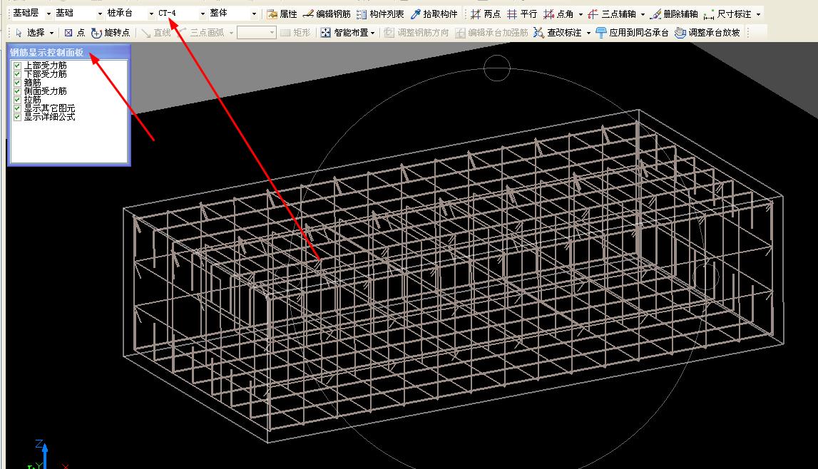Activate the 两点 two-point axis tool

point(486,14)
